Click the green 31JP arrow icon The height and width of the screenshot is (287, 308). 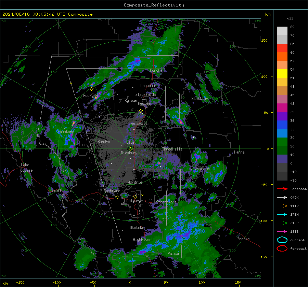[282, 223]
